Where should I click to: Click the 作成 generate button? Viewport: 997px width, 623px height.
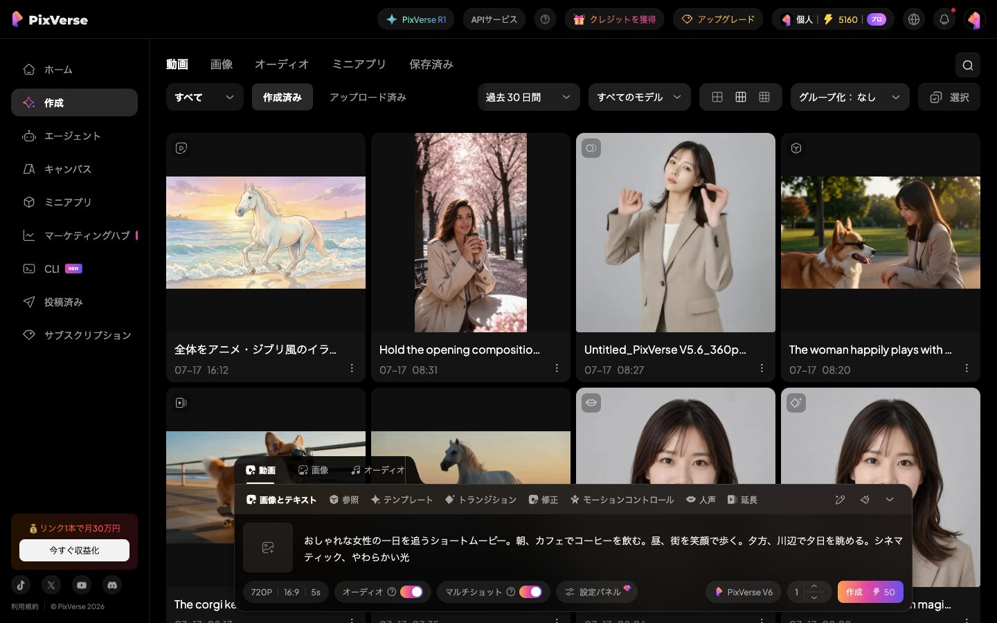[870, 592]
